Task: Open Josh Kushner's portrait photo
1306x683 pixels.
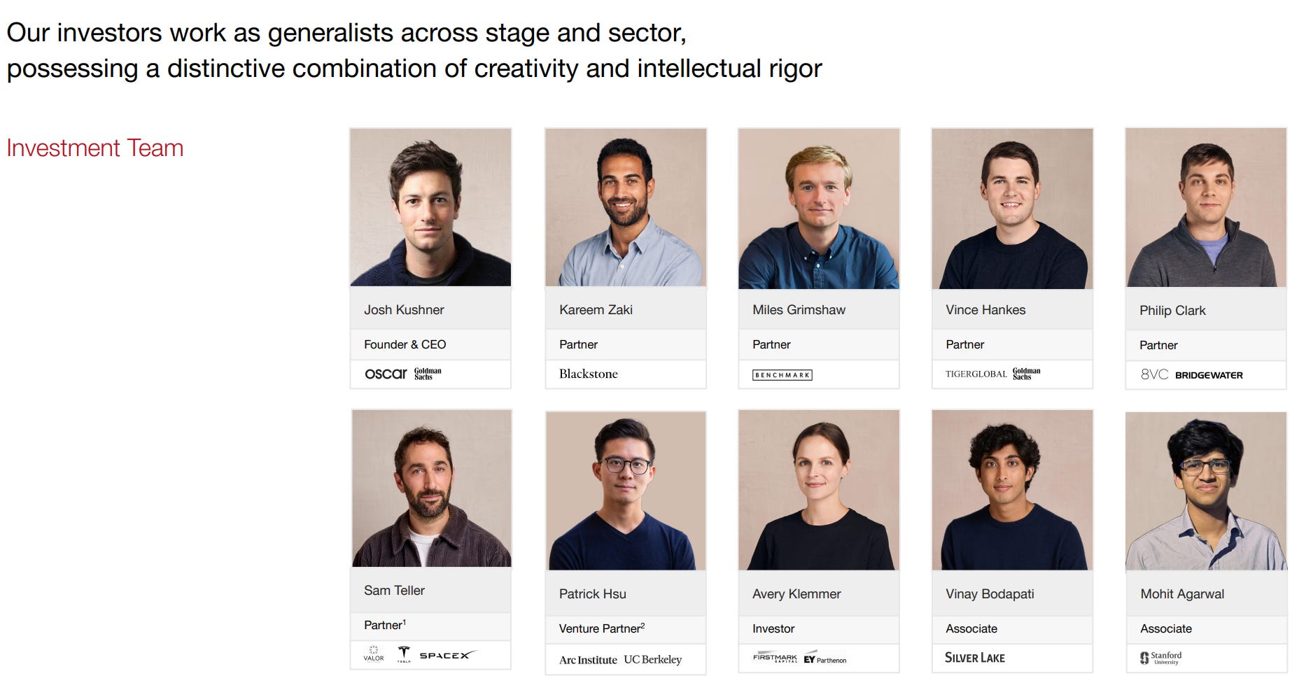Action: click(x=430, y=207)
